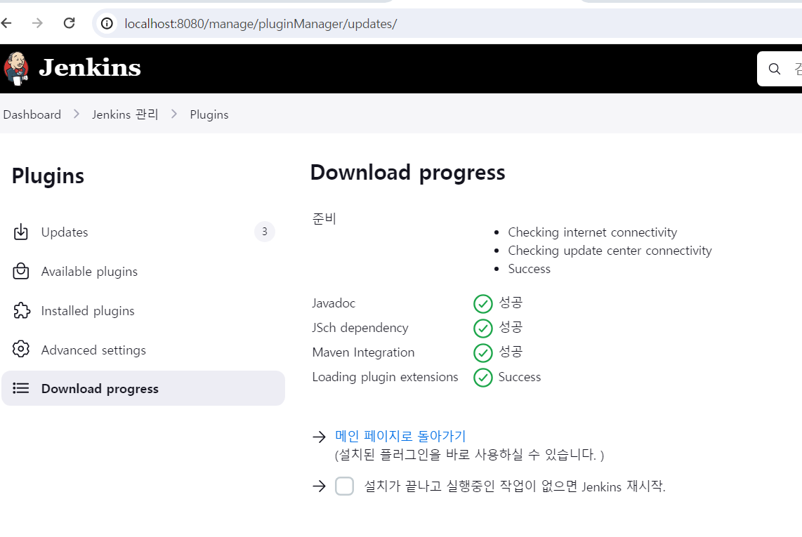
Task: Open site info icon in address bar
Action: (107, 24)
